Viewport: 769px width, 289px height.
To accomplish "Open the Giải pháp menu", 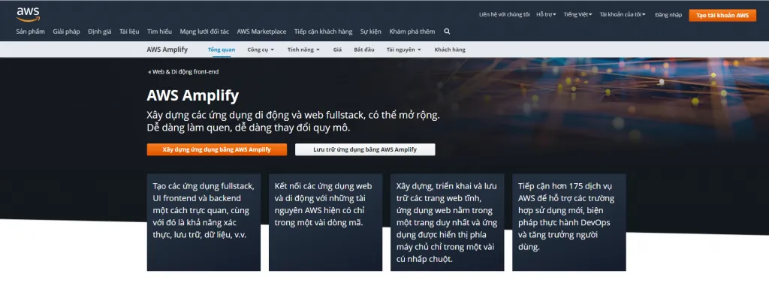I will coord(66,32).
